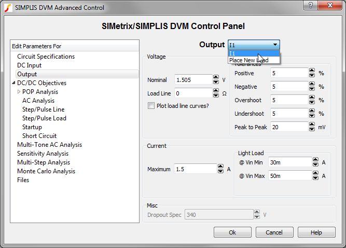The height and width of the screenshot is (248, 346).
Task: Choose Place New Load from dropdown list
Action: tap(248, 60)
